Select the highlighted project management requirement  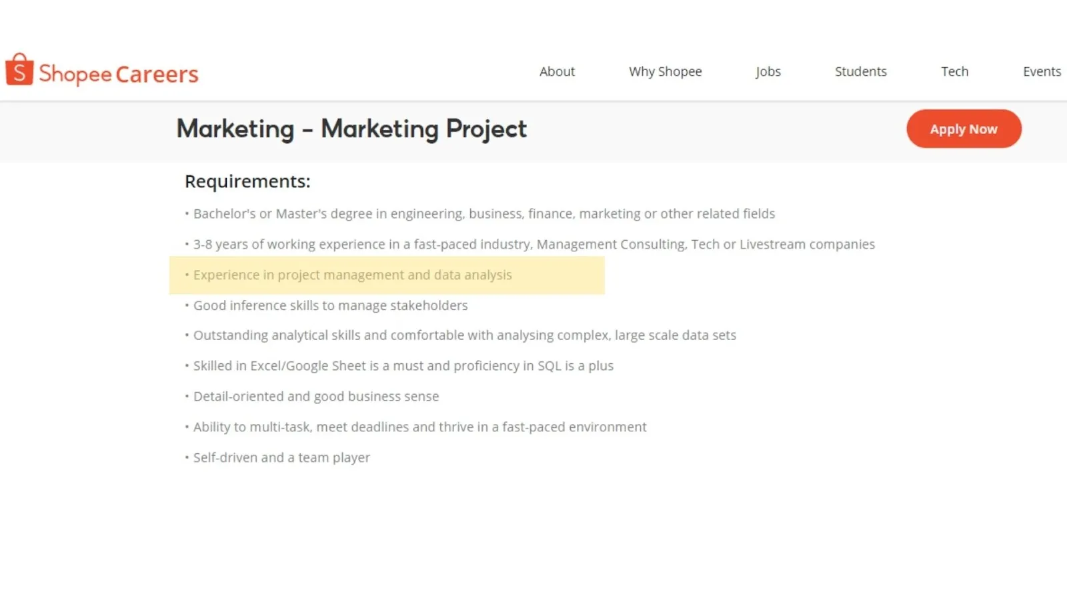point(352,275)
